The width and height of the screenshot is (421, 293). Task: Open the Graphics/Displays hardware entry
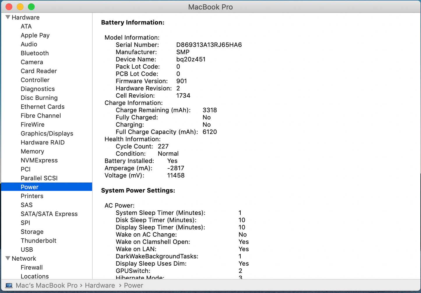pos(47,134)
